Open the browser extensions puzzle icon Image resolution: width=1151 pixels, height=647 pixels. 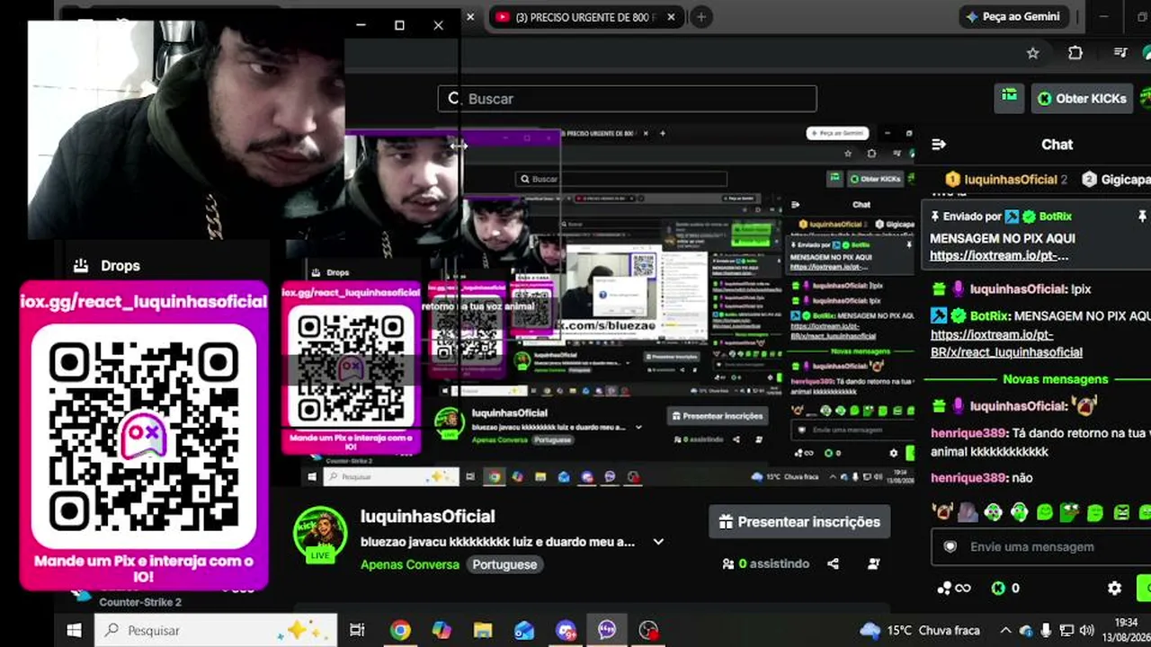click(x=1075, y=53)
